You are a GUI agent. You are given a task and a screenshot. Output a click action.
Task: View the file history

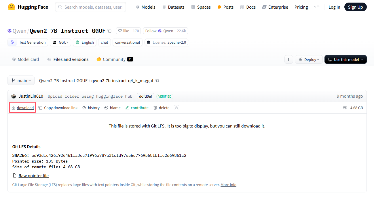[91, 108]
